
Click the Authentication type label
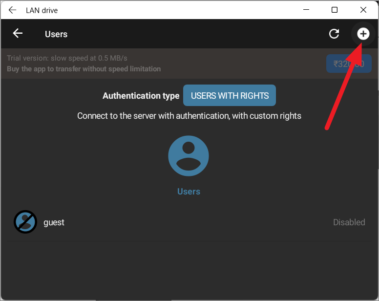coord(141,96)
